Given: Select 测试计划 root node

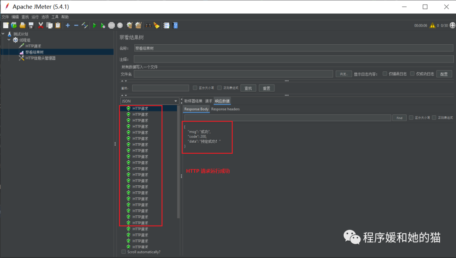Looking at the screenshot, I should pyautogui.click(x=18, y=34).
